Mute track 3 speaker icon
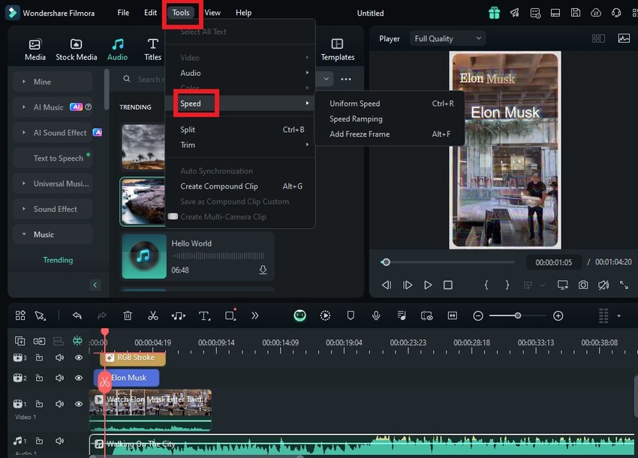Image resolution: width=638 pixels, height=458 pixels. [59, 357]
